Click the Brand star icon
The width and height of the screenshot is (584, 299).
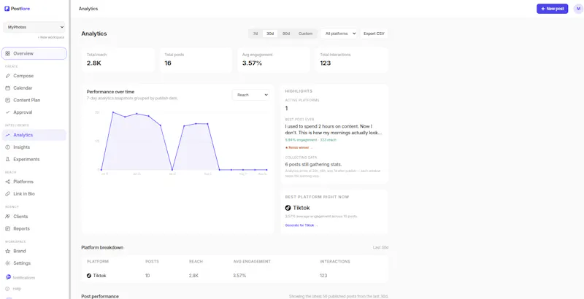(8, 251)
